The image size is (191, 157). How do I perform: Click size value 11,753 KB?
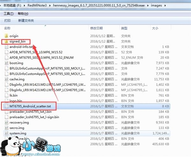pyautogui.click(x=162, y=79)
